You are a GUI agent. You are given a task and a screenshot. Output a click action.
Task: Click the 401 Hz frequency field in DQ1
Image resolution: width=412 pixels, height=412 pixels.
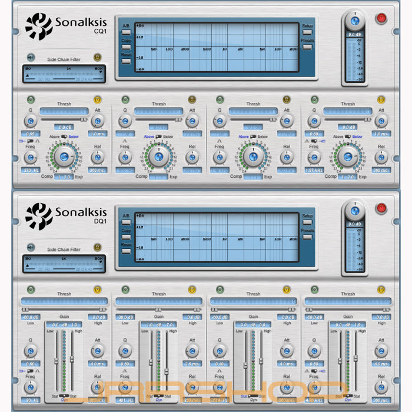point(125,400)
